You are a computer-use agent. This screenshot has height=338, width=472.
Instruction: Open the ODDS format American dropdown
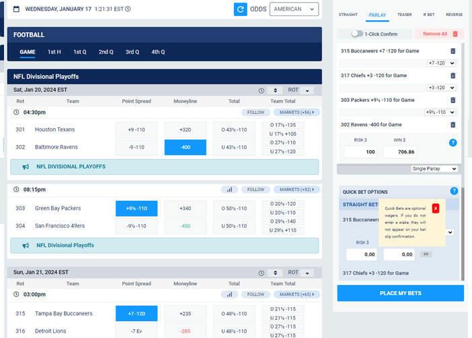pos(294,9)
